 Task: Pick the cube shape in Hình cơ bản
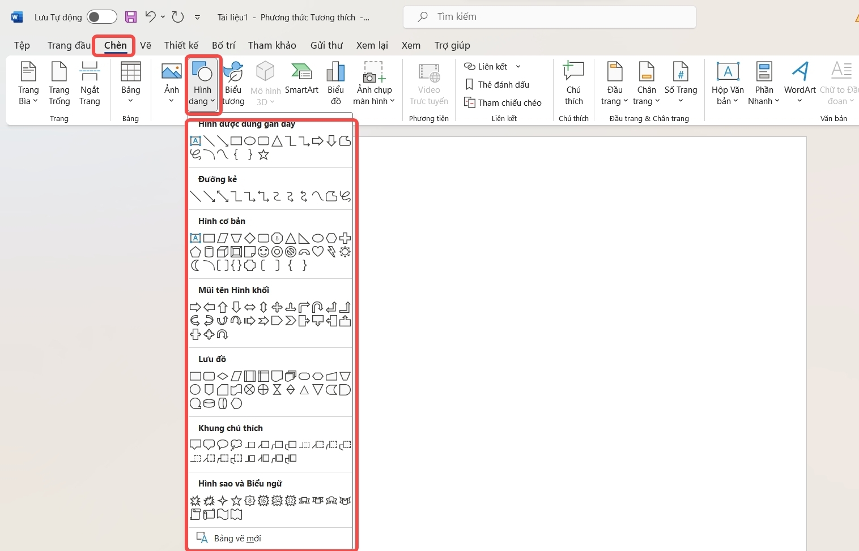pyautogui.click(x=223, y=252)
